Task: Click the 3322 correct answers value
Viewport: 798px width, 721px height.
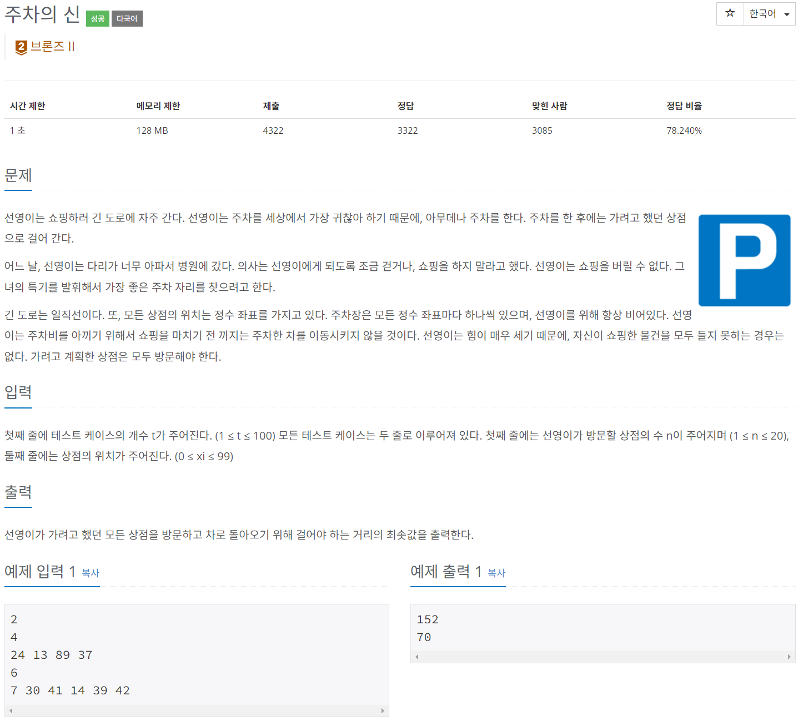Action: [x=408, y=130]
